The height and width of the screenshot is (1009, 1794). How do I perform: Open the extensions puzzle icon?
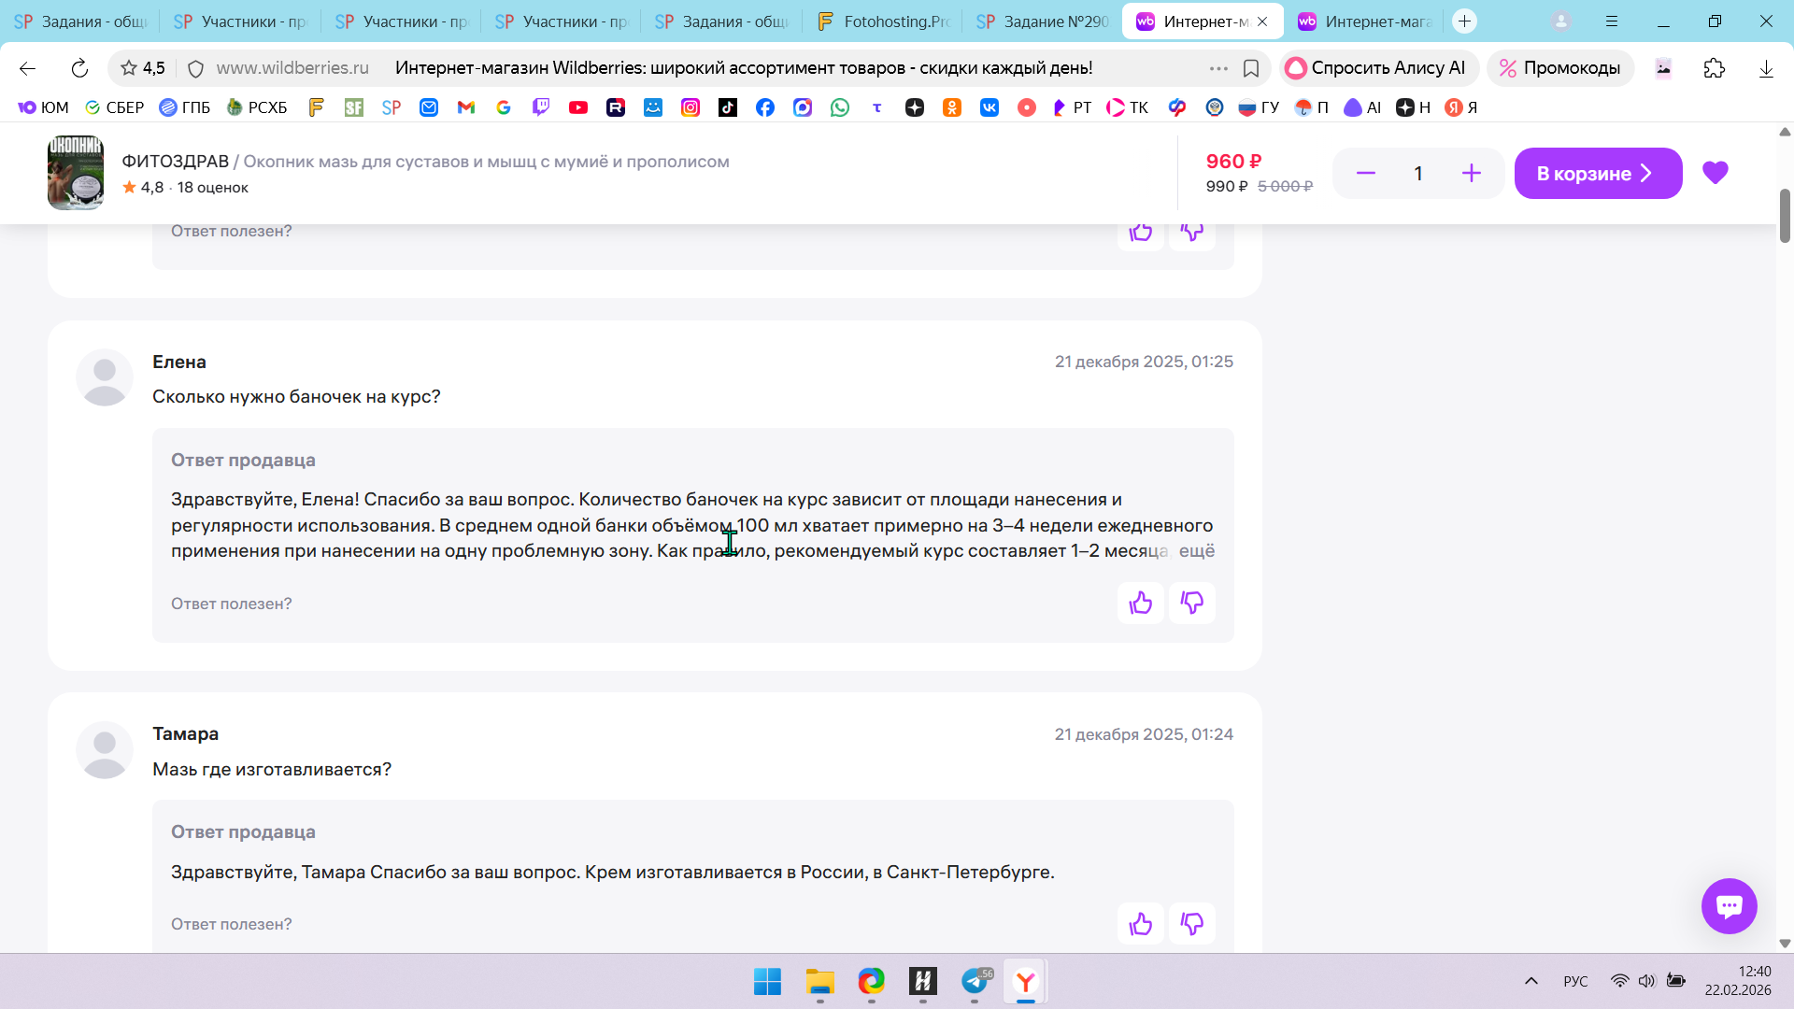[x=1714, y=68]
